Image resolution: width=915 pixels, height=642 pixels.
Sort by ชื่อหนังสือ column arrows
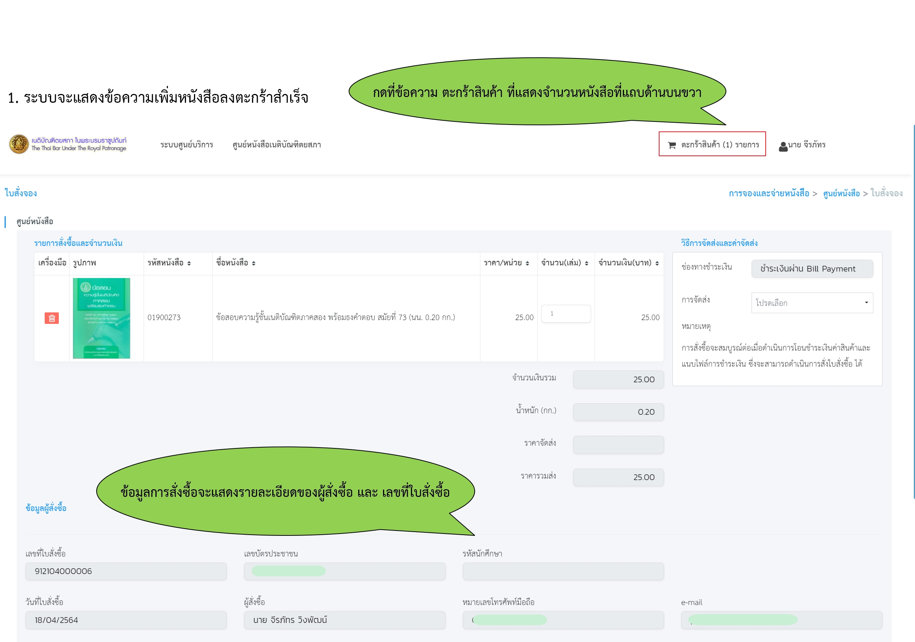coord(254,263)
